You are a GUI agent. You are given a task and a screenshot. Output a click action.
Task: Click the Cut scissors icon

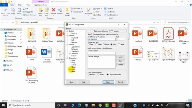[x=24, y=9]
